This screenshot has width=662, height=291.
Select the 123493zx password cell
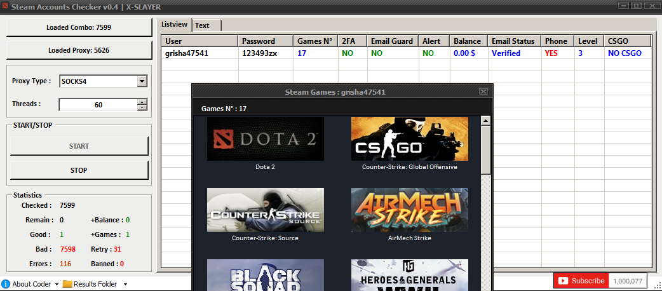click(266, 53)
